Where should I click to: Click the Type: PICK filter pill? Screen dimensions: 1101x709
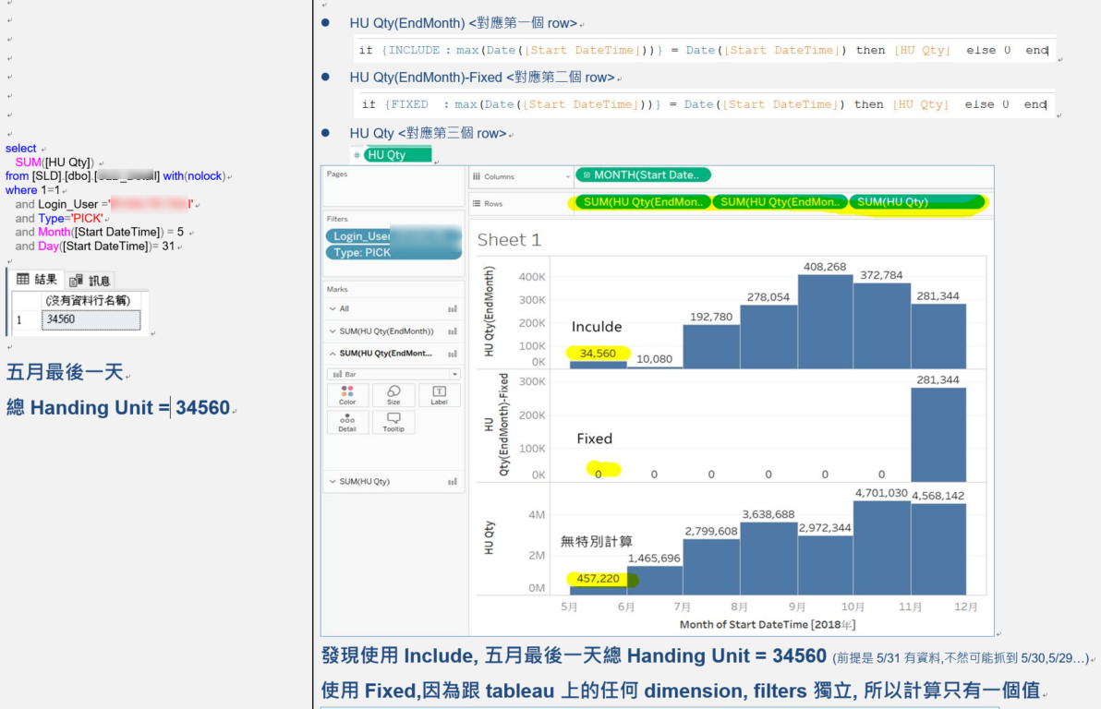point(393,253)
